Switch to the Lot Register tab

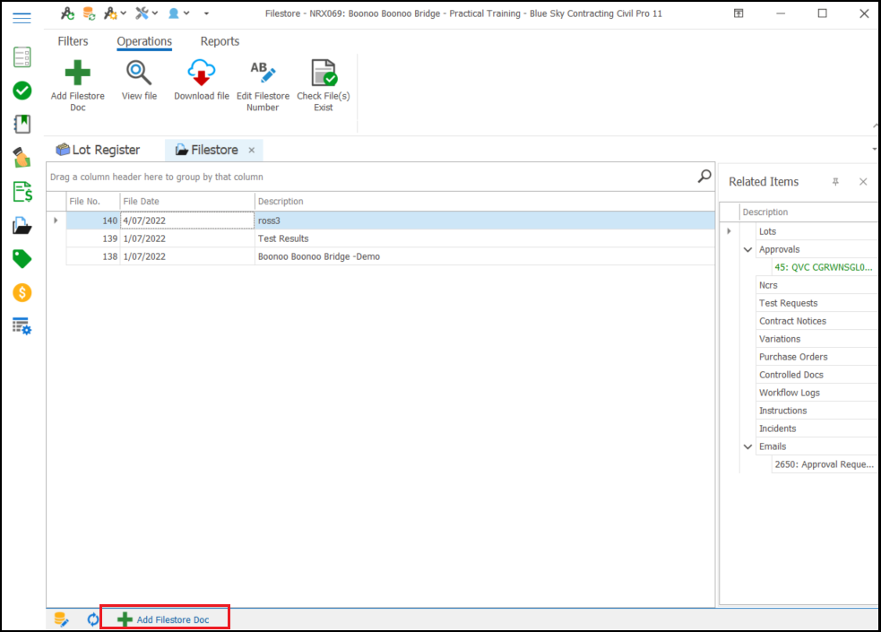[98, 151]
